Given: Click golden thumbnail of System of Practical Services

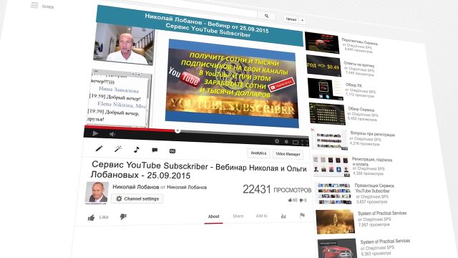Looking at the screenshot, I should [x=335, y=222].
